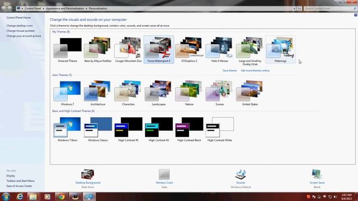Viewport: 358px width, 201px height.
Task: Open Desktop Background settings
Action: pyautogui.click(x=88, y=179)
